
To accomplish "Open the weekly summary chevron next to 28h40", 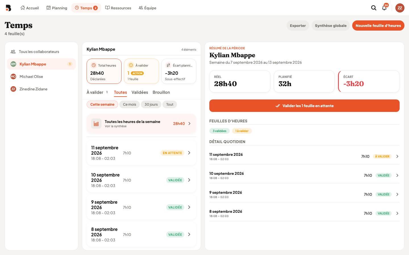I will point(189,124).
